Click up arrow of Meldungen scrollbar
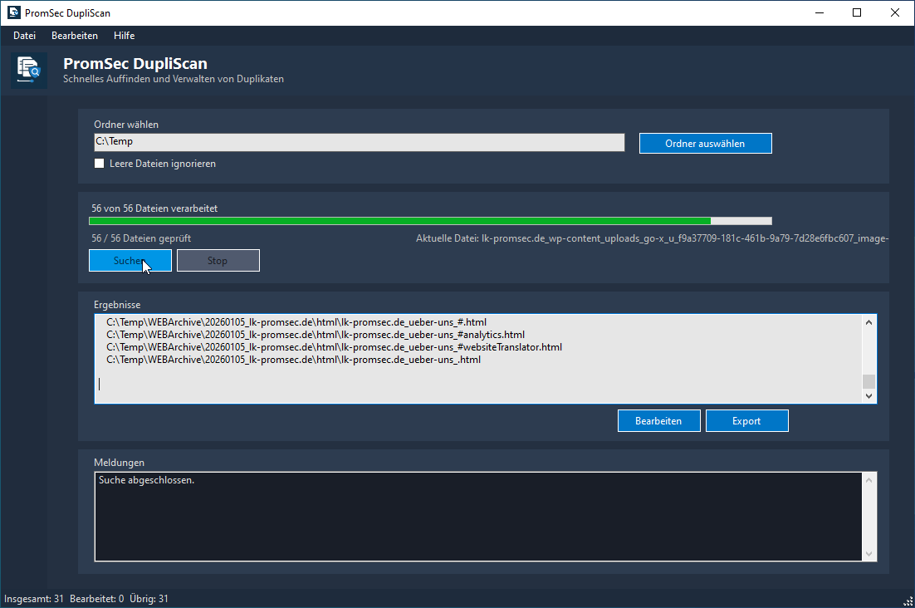Screen dimensions: 915x608 pyautogui.click(x=869, y=480)
